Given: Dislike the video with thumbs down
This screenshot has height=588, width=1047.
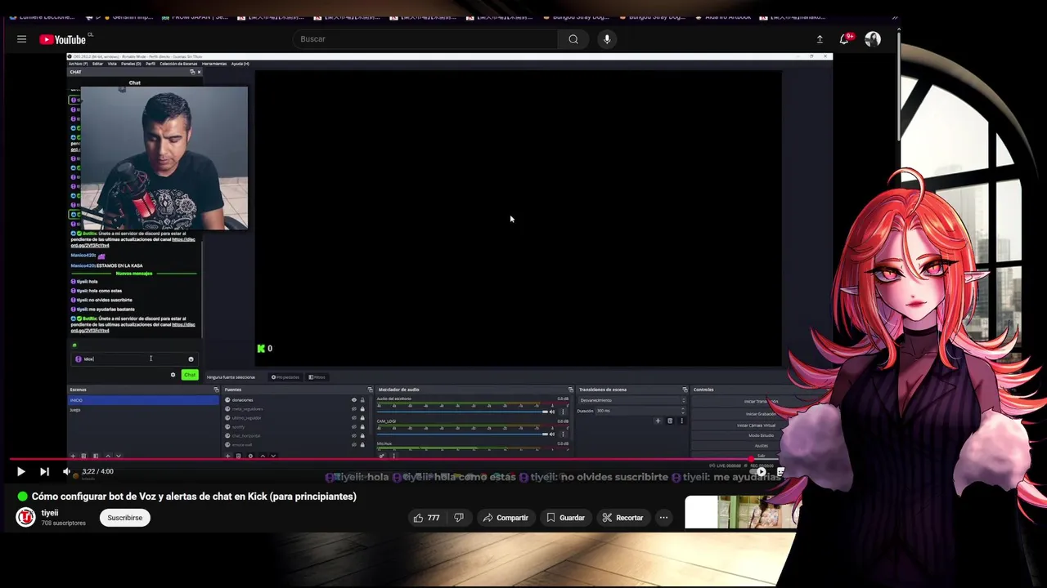Looking at the screenshot, I should [459, 518].
